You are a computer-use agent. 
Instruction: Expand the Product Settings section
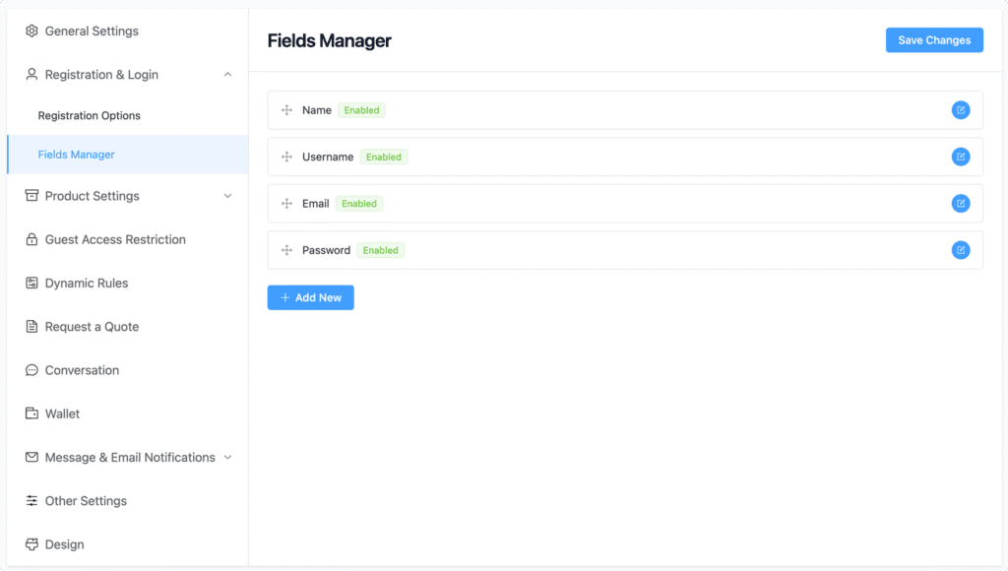[x=227, y=196]
